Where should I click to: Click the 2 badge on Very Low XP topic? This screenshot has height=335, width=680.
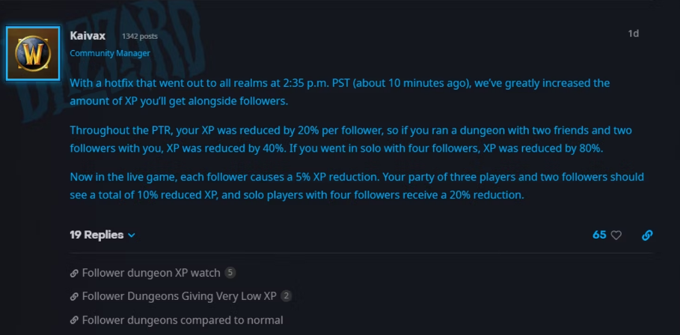(286, 297)
